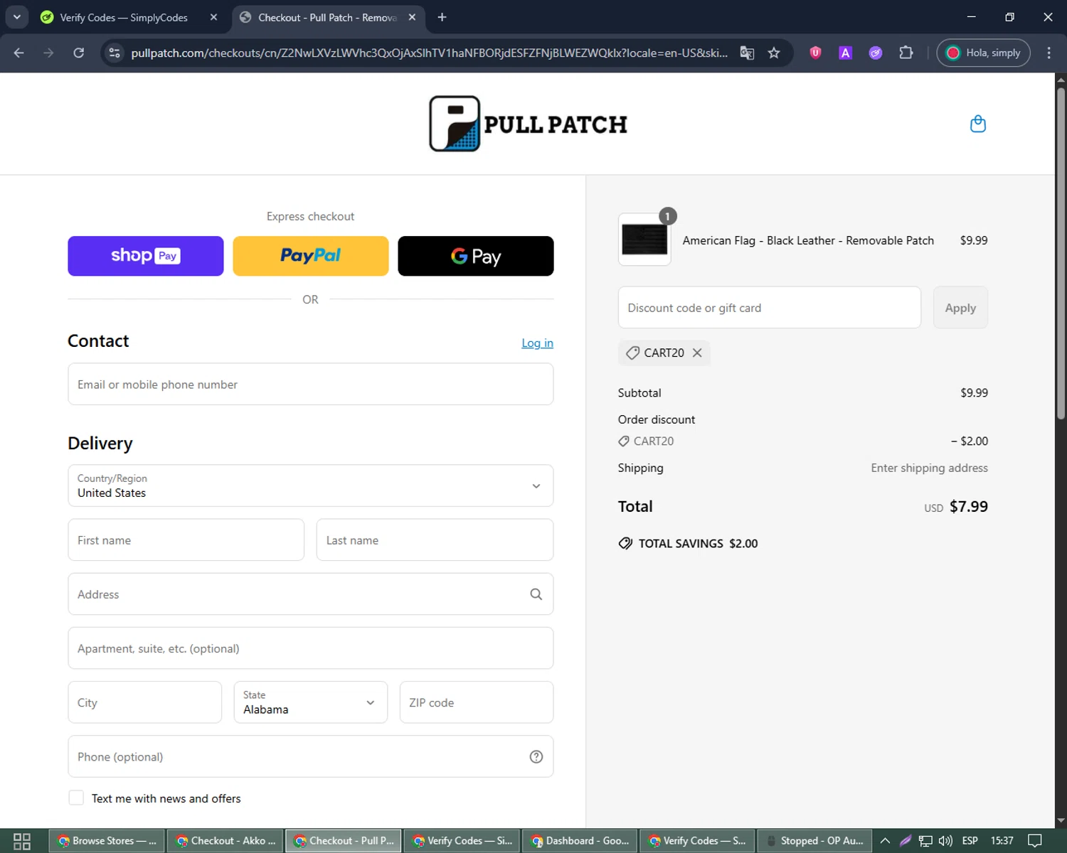Screen dimensions: 1067x853
Task: Click the Phone (optional) field
Action: (x=311, y=756)
